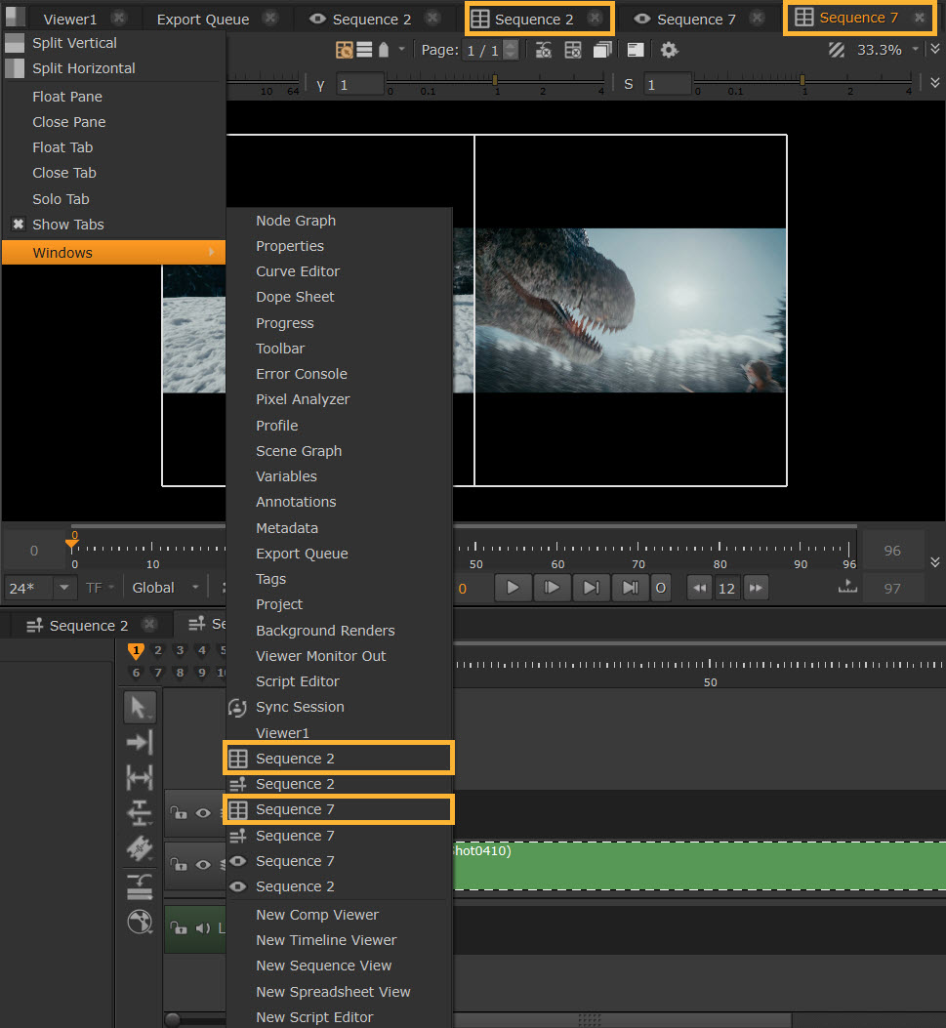This screenshot has height=1028, width=946.
Task: Click the saturation S value input field
Action: click(667, 85)
